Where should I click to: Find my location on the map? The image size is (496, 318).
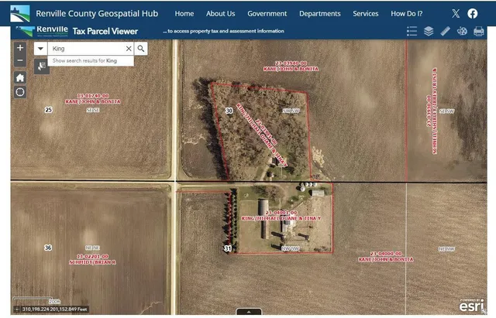pos(20,92)
